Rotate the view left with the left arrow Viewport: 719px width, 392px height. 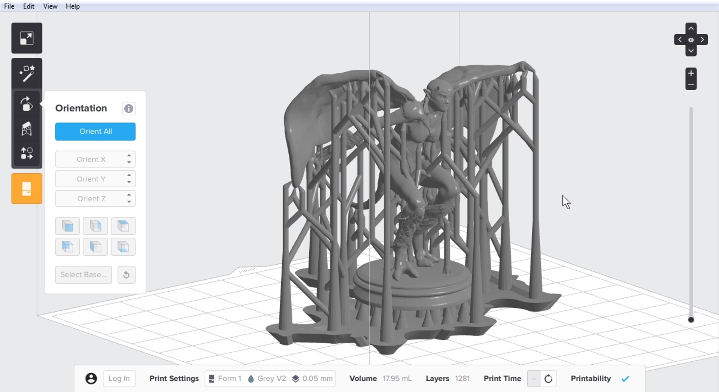pyautogui.click(x=680, y=40)
